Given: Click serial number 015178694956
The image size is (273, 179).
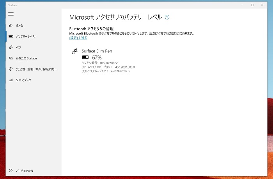Looking at the screenshot, I should coord(109,63).
